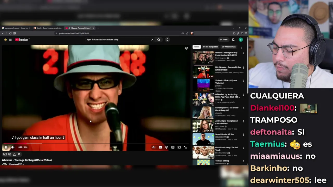Click the camera screenshot icon below player
The image size is (333, 187).
pos(10,154)
